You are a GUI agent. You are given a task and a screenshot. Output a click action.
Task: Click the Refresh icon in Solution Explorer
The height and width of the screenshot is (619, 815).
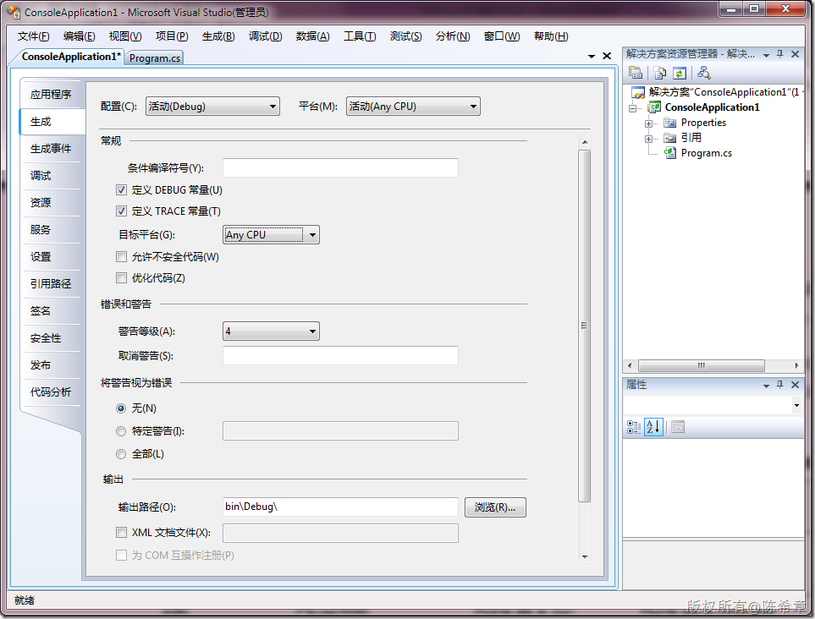pyautogui.click(x=680, y=74)
